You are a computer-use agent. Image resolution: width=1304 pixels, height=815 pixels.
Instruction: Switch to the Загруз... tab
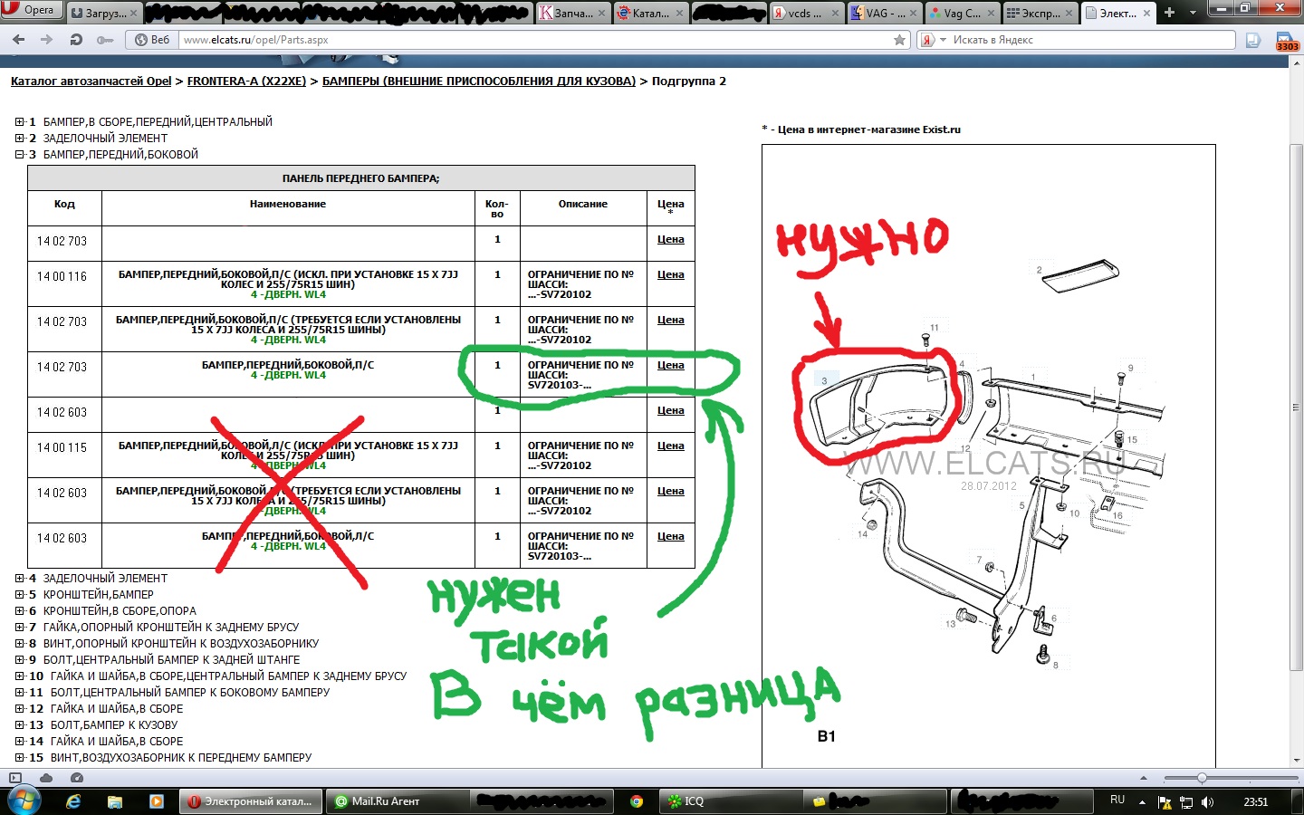click(x=104, y=13)
